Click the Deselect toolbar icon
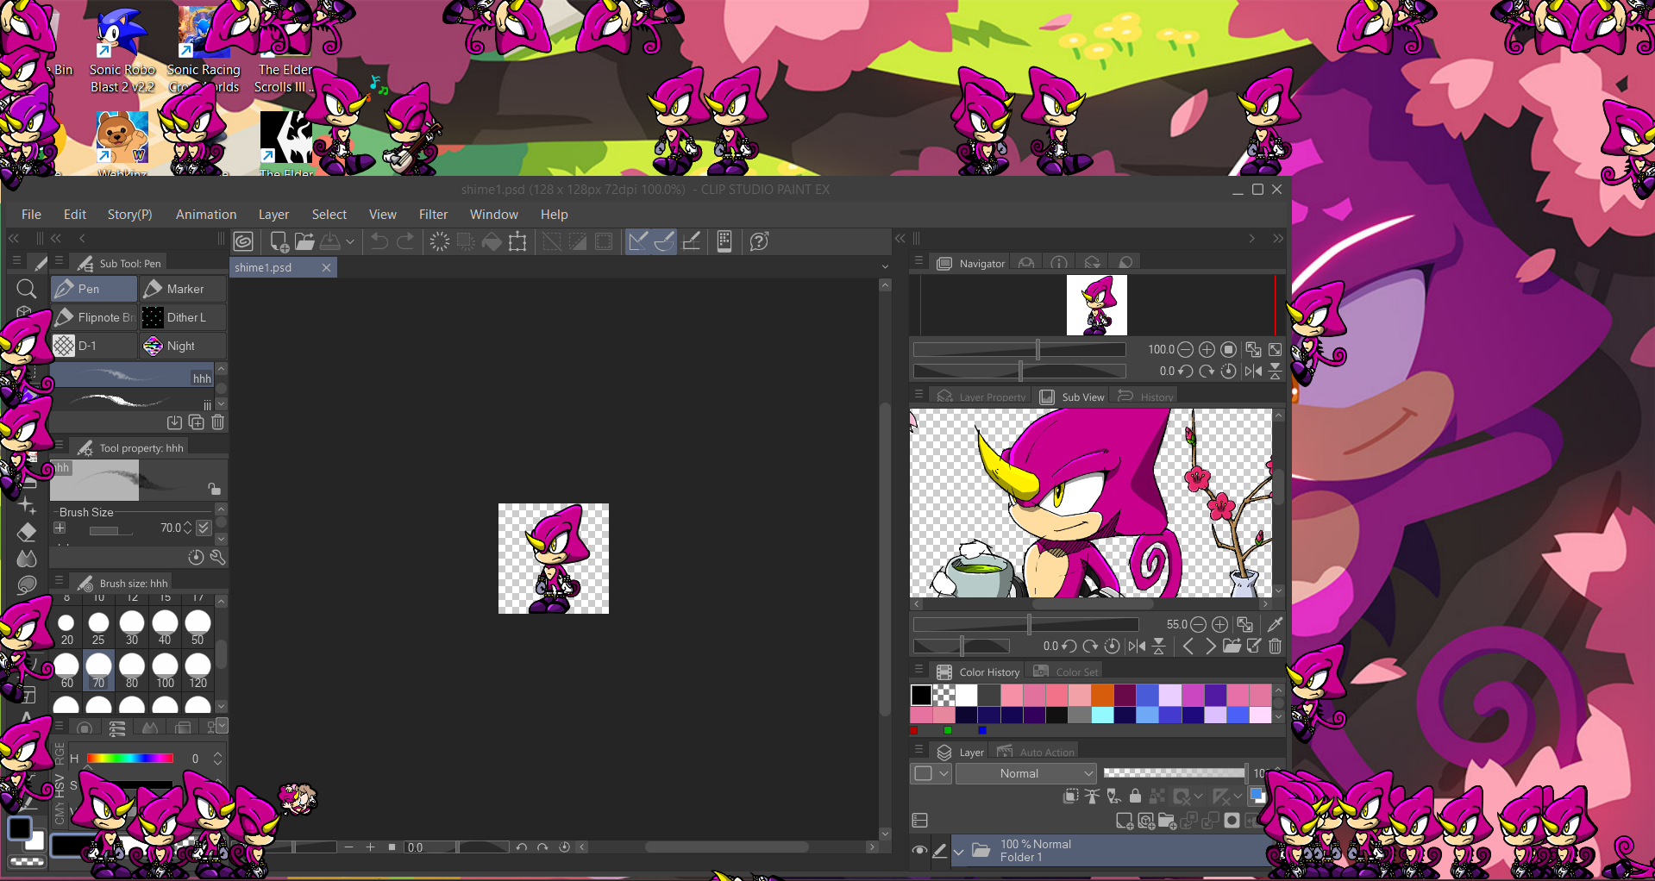Screen dimensions: 1655x881 pyautogui.click(x=551, y=242)
